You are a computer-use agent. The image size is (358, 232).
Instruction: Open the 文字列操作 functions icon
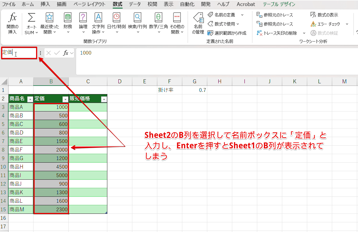click(x=98, y=17)
